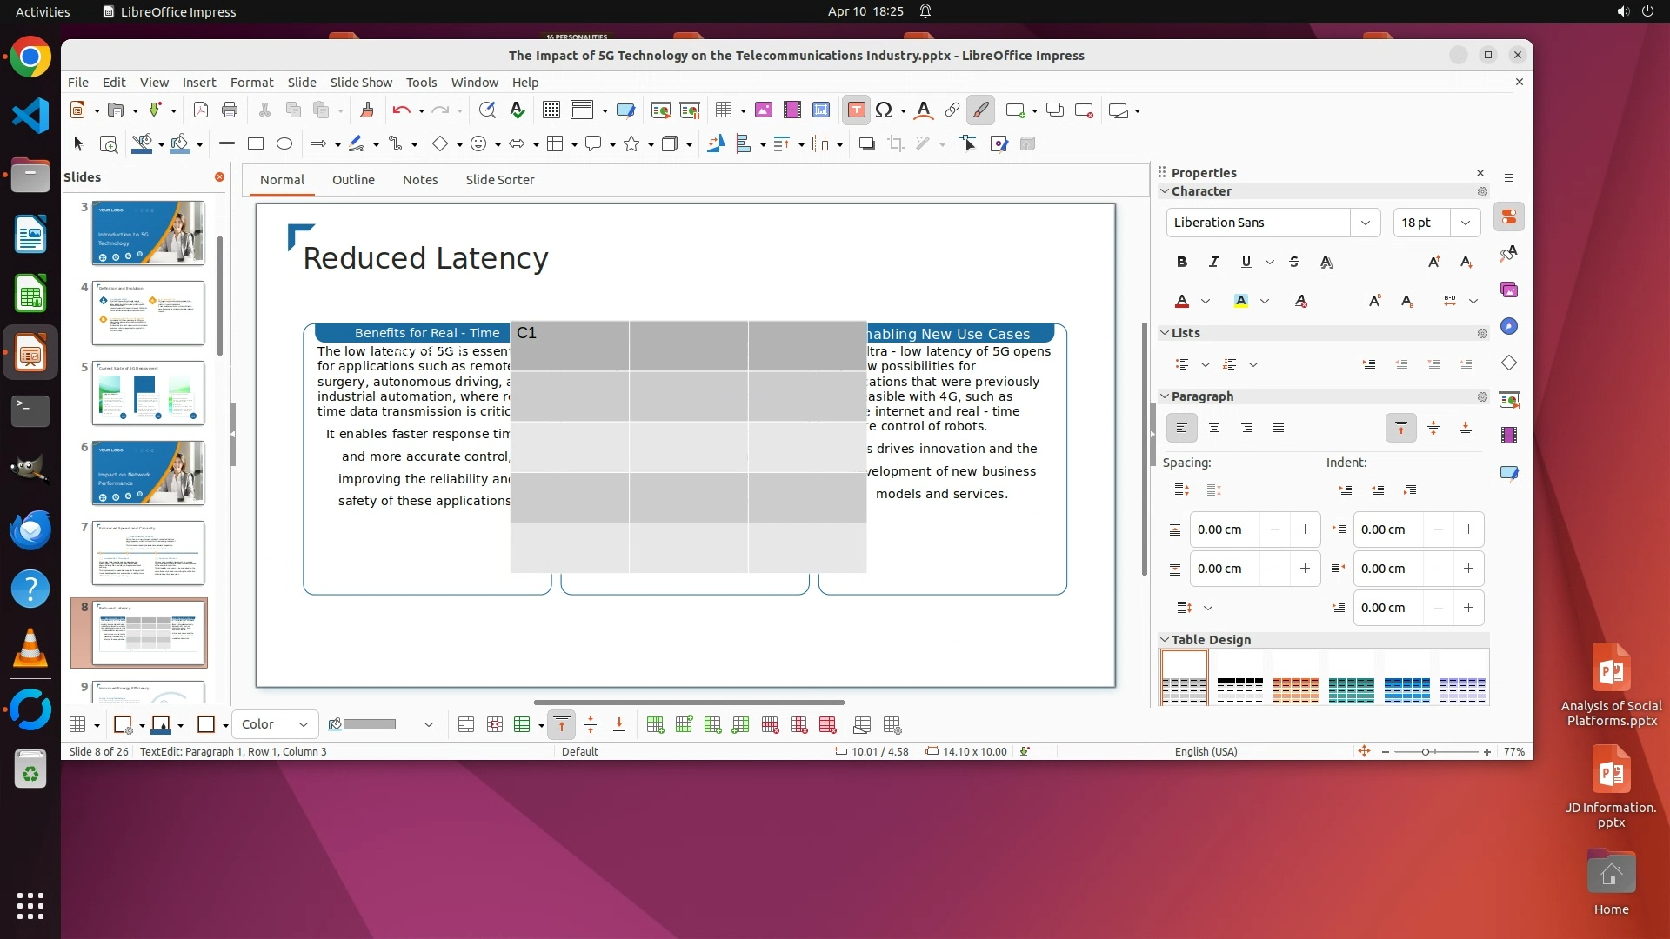Toggle Italic formatting in sidebar
Image resolution: width=1670 pixels, height=939 pixels.
click(x=1213, y=262)
